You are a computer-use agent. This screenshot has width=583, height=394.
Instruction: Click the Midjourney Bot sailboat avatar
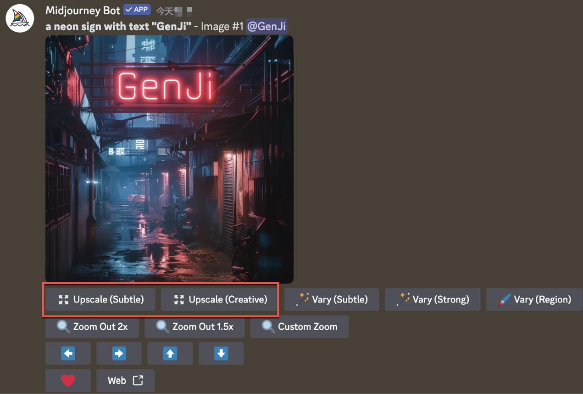click(20, 19)
